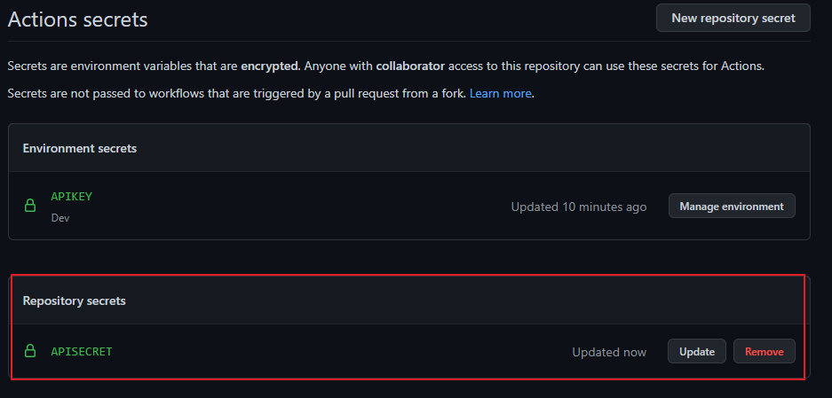832x398 pixels.
Task: Click the sentence about pull requests from forks
Action: (236, 93)
